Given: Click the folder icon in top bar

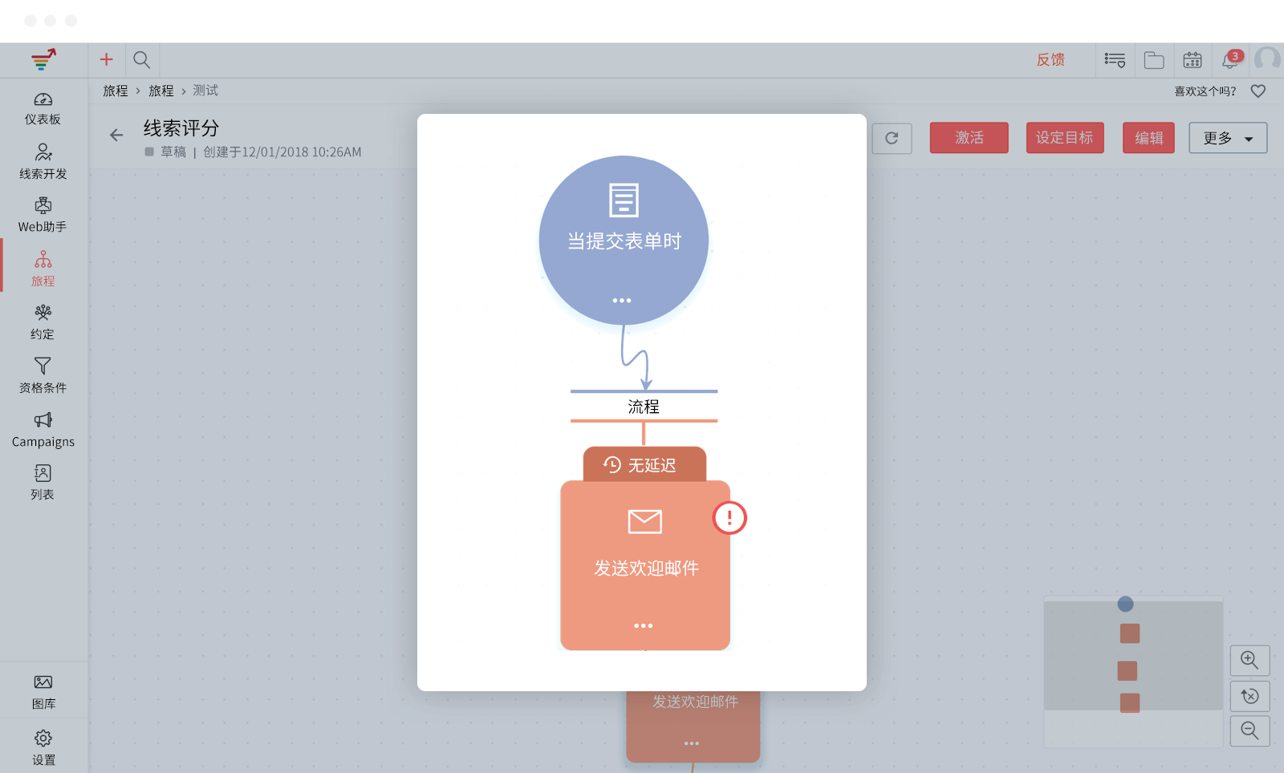Looking at the screenshot, I should point(1154,60).
